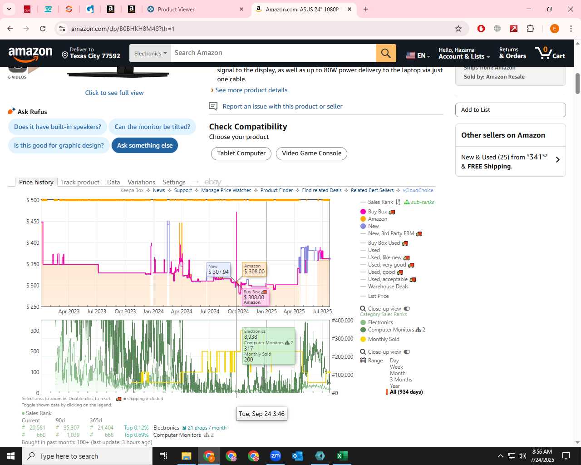Click Ask something else button
Screen dimensions: 581x465
[x=145, y=145]
